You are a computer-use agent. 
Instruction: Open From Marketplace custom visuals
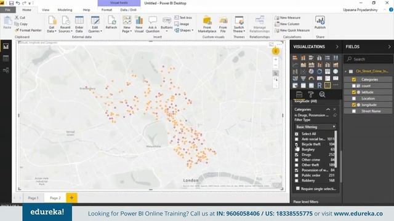click(x=207, y=25)
